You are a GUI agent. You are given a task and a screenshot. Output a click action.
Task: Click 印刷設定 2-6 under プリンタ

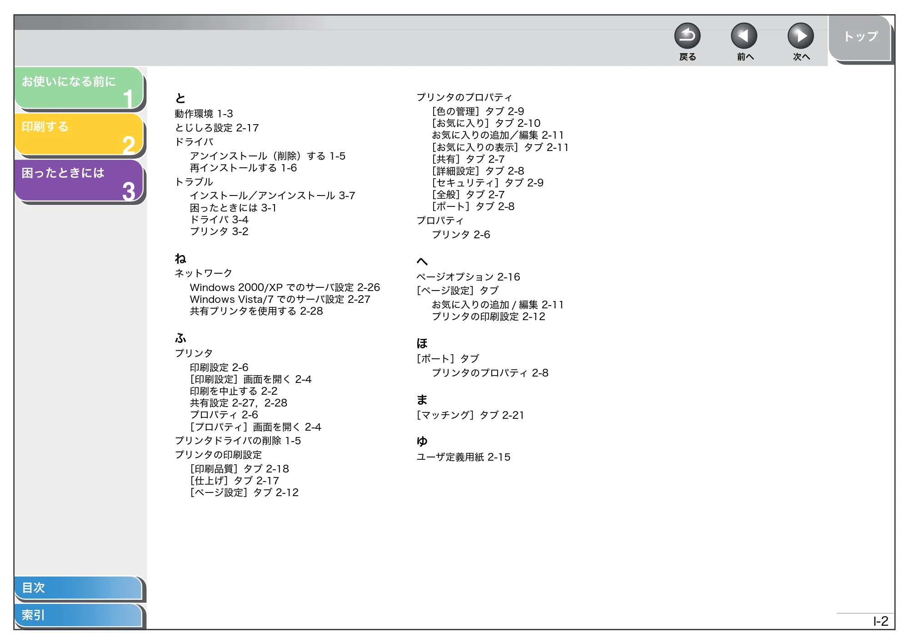tap(219, 367)
